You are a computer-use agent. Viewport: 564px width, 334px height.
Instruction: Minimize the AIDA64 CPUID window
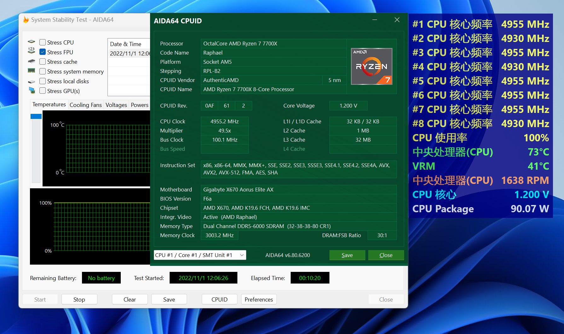click(375, 20)
